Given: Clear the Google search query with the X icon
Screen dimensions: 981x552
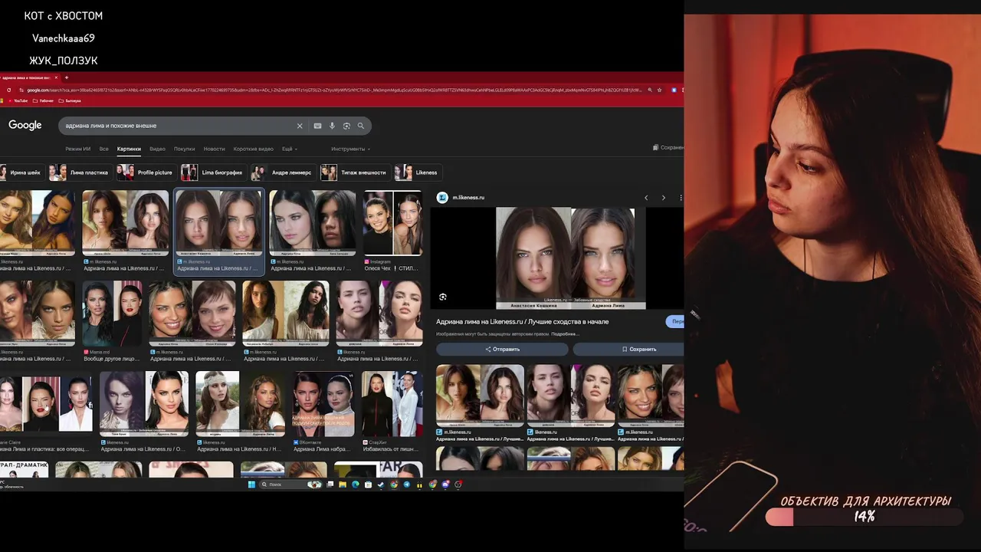Looking at the screenshot, I should (300, 126).
